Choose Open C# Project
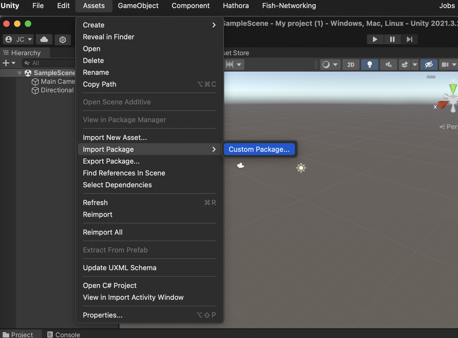This screenshot has height=338, width=458. [150, 286]
